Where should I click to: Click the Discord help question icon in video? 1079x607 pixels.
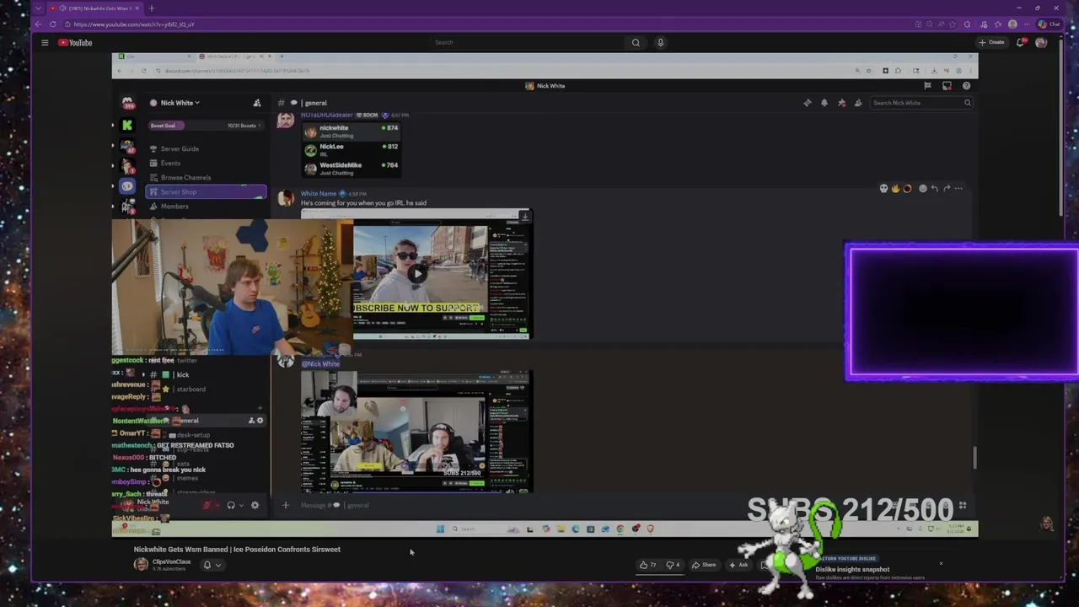click(x=966, y=85)
